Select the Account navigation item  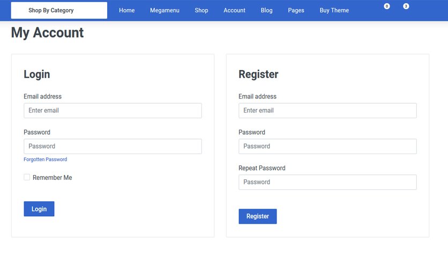pos(234,10)
